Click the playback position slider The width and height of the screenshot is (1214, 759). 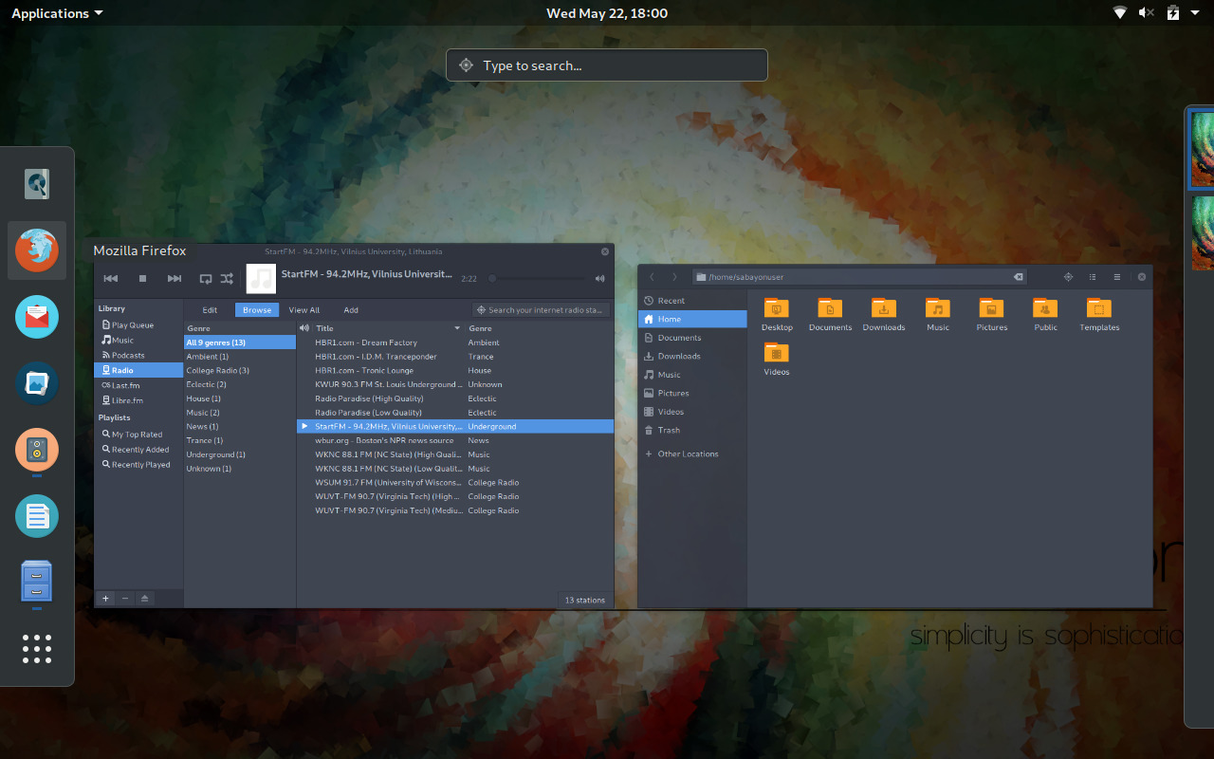click(538, 279)
